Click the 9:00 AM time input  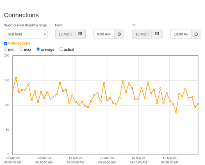104,34
